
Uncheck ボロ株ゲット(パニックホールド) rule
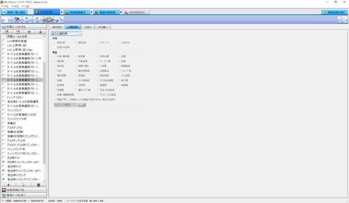3,162
